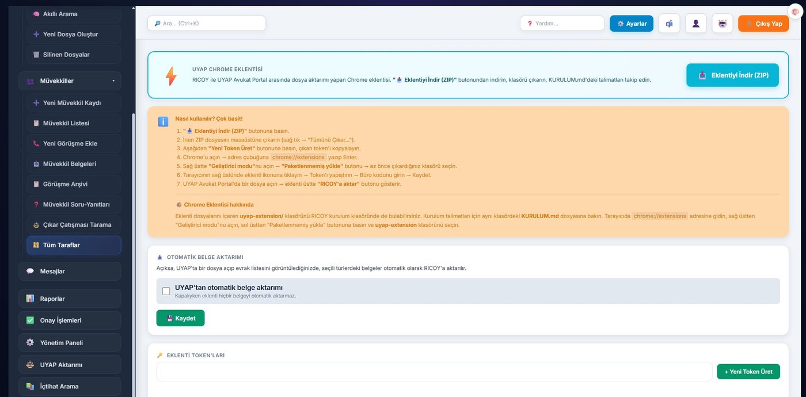Viewport: 806px width, 397px height.
Task: Click the scales icon beside UYAP Aktarımı
Action: pos(30,365)
